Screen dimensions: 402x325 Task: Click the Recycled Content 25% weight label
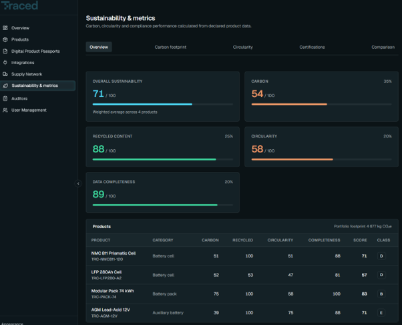[228, 136]
